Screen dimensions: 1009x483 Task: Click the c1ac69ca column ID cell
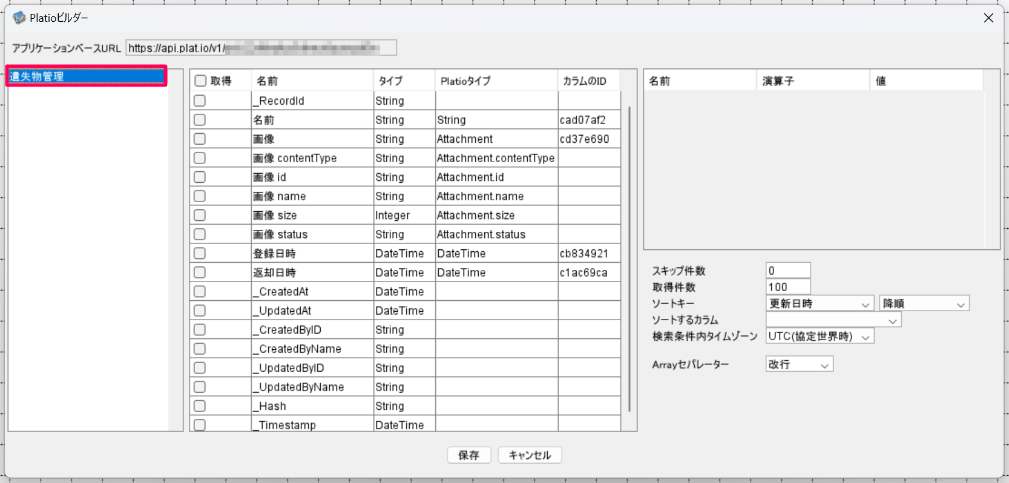pos(590,272)
